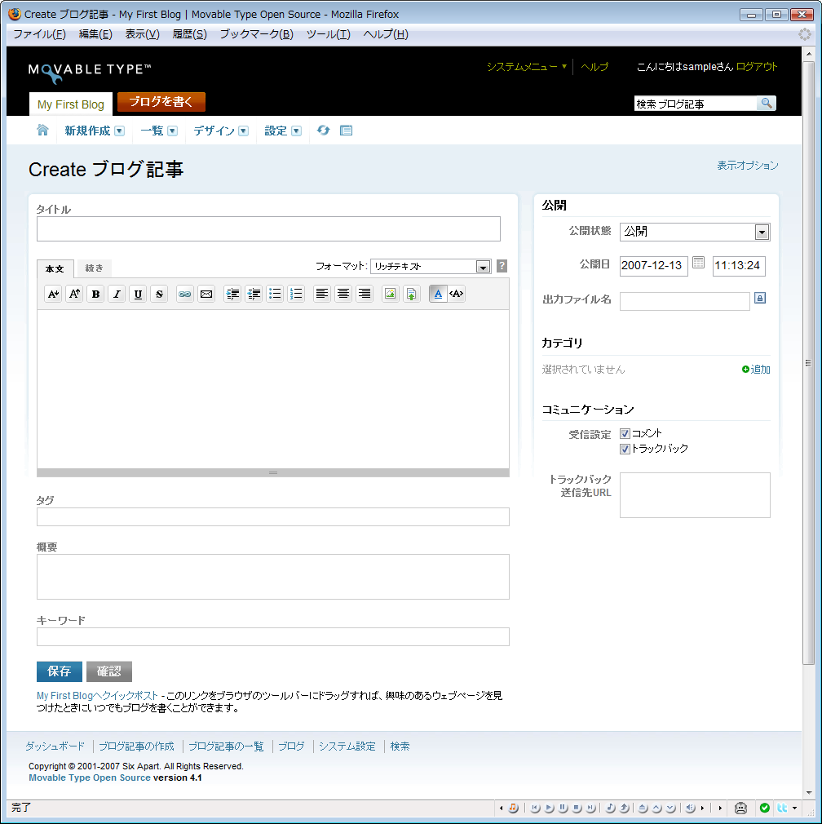Click the lock icon beside output filename
This screenshot has height=824, width=822.
pyautogui.click(x=759, y=298)
